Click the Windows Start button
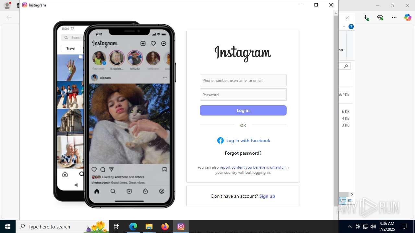This screenshot has width=415, height=233. [8, 227]
